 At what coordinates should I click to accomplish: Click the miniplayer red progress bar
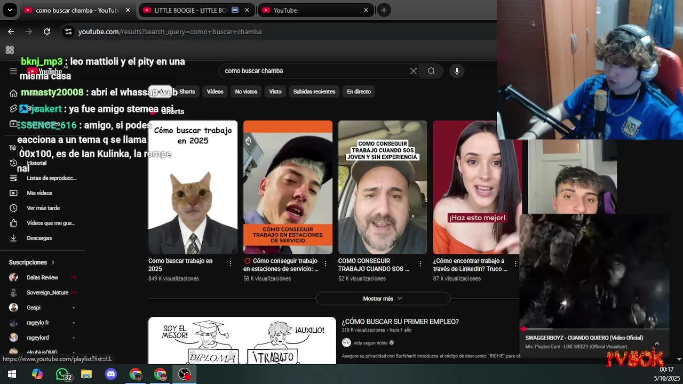(594, 329)
